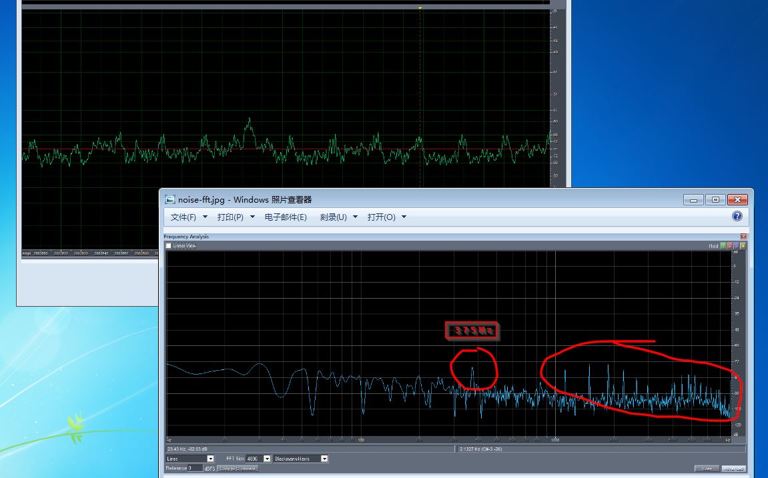This screenshot has width=768, height=478.
Task: Click the red Hold 2 button
Action: 730,245
